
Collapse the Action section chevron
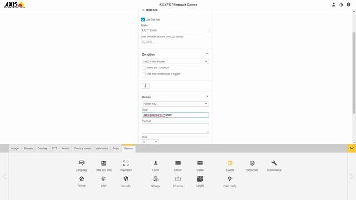coord(207,96)
